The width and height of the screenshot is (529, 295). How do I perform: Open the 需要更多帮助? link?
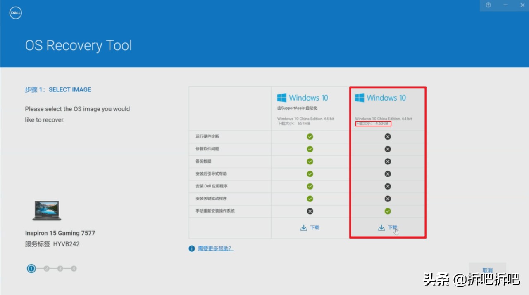tap(215, 248)
